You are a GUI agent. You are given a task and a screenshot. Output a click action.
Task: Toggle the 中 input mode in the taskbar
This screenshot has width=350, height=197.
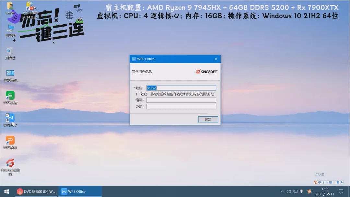pos(302,191)
